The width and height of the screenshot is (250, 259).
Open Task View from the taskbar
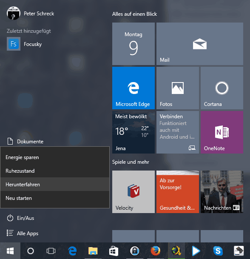(51, 251)
